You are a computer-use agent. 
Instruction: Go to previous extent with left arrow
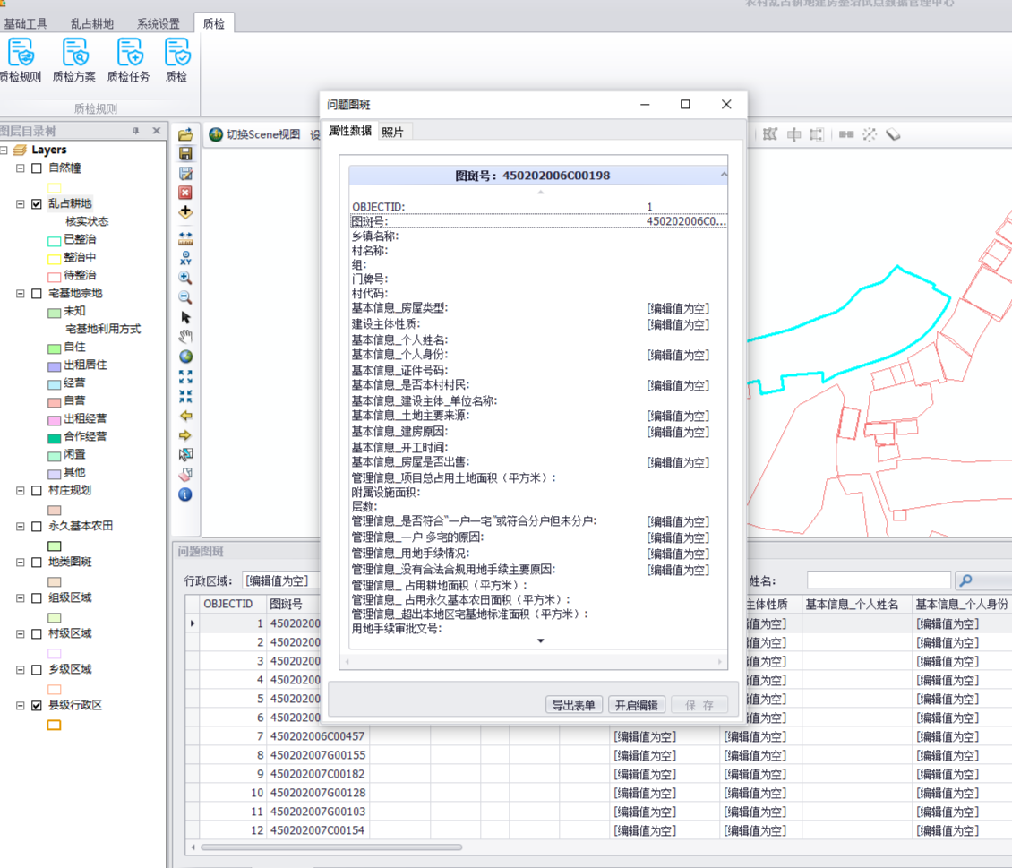point(185,416)
